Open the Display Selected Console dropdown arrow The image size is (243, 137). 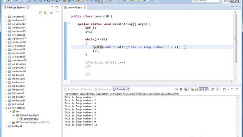click(x=221, y=89)
